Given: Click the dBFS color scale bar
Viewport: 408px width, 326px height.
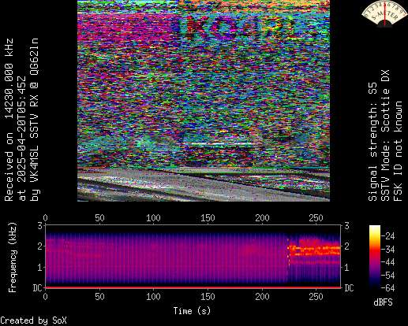Looking at the screenshot, I should coord(375,257).
